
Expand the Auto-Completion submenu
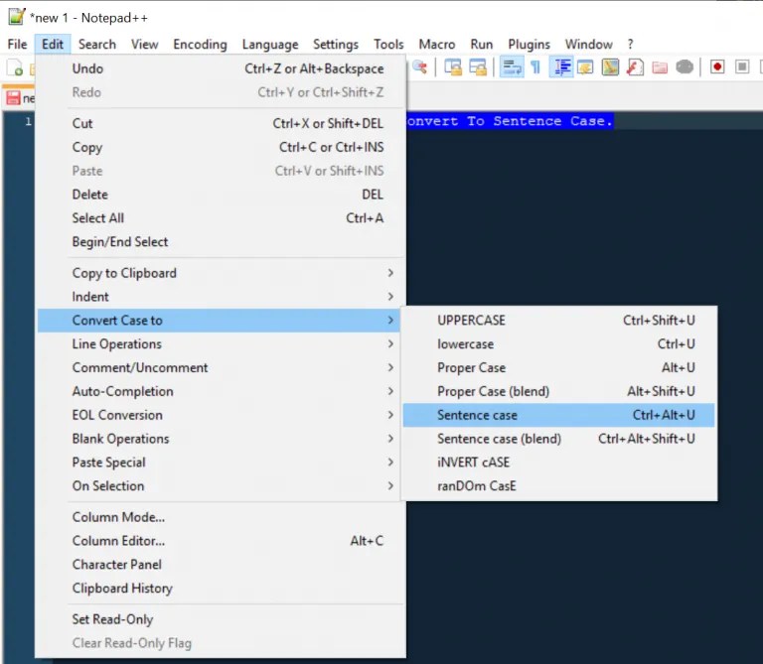221,391
